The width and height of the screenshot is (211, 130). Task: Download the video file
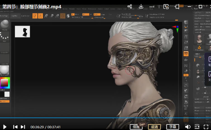141,7
